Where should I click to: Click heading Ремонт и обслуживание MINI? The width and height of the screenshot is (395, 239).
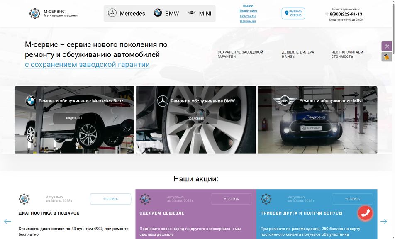click(x=331, y=101)
